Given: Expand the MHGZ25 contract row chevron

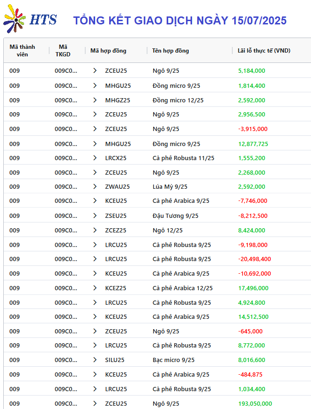Looking at the screenshot, I should [x=95, y=100].
